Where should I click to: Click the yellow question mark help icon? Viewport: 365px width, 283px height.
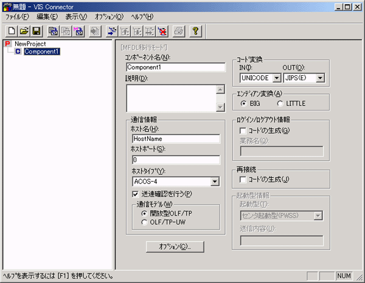(196, 30)
